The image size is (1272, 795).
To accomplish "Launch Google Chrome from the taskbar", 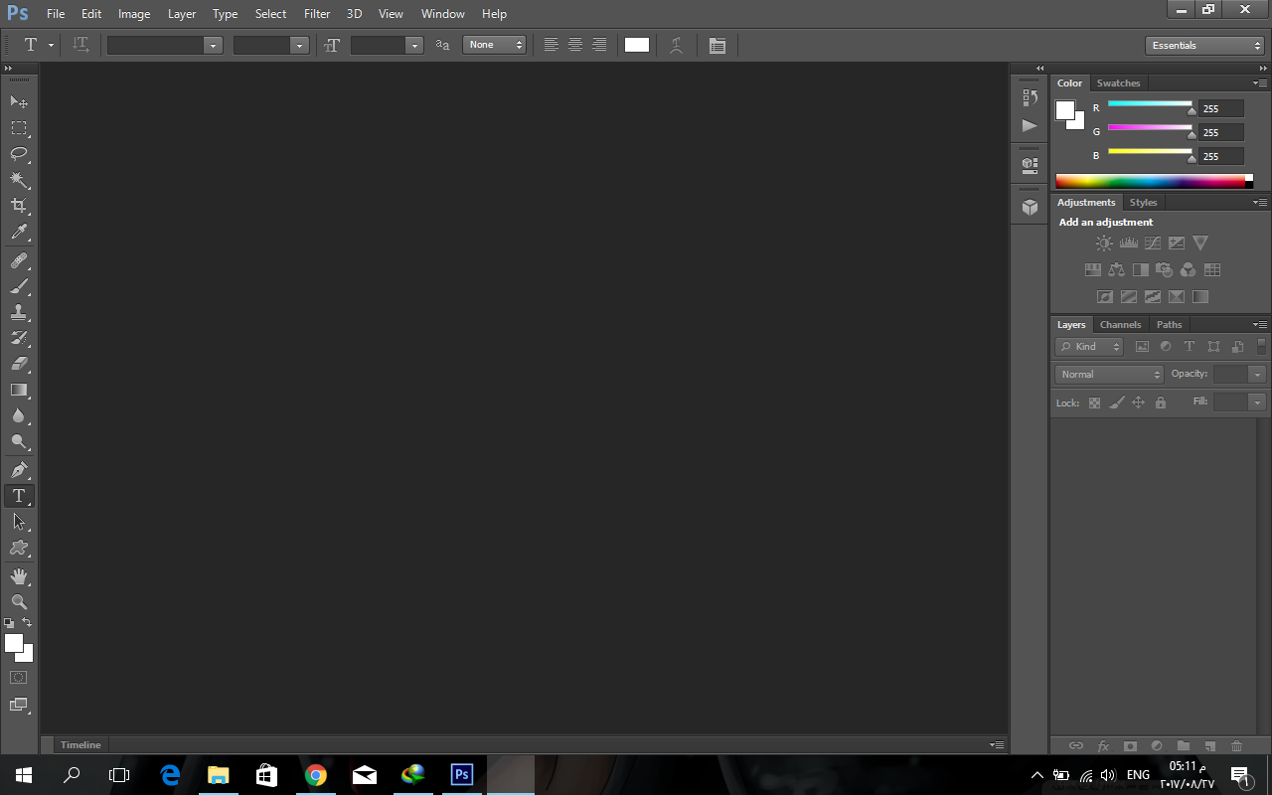I will pos(316,774).
